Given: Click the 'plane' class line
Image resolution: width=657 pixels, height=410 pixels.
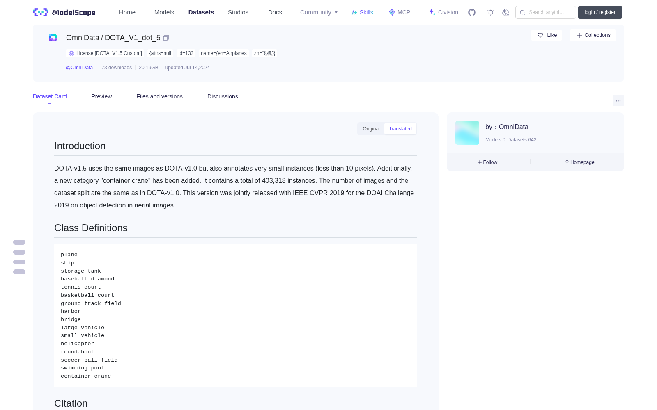Looking at the screenshot, I should (69, 255).
